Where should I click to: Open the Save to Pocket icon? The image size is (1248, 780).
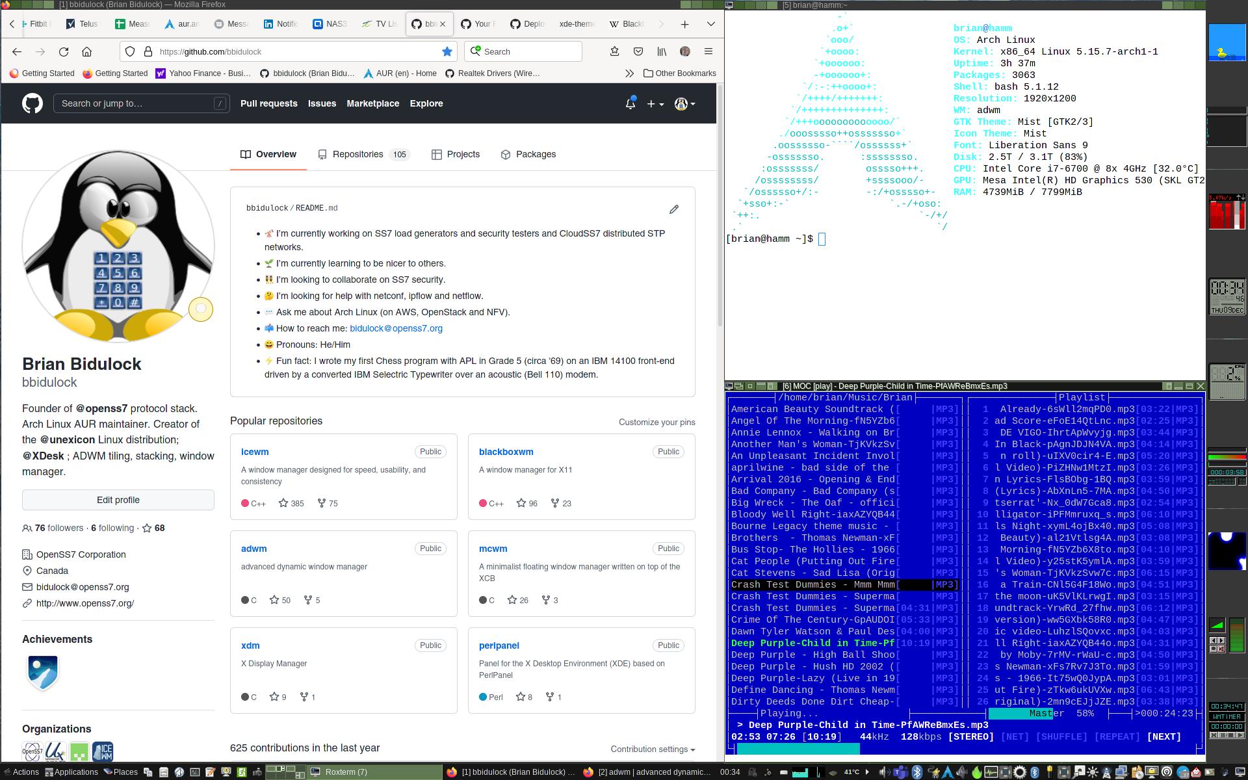[638, 51]
